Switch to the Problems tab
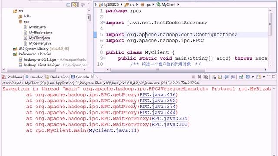This screenshot has height=156, width=278. click(x=13, y=77)
